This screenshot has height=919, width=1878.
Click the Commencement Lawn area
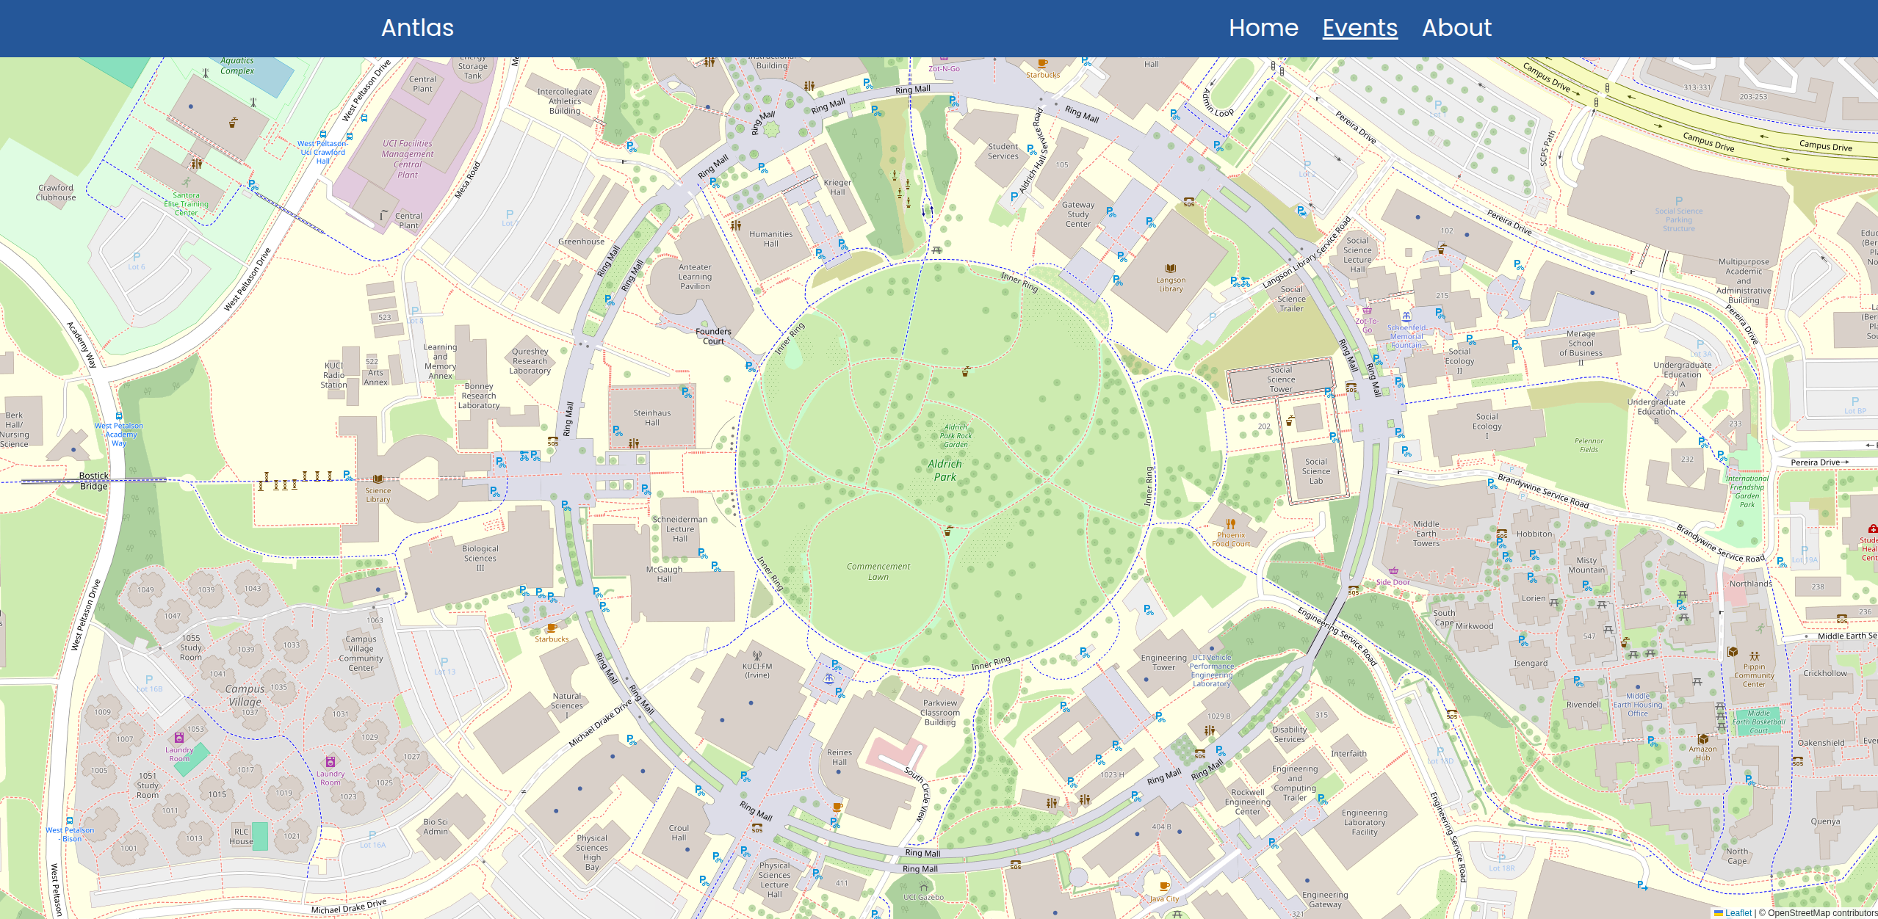pyautogui.click(x=878, y=571)
